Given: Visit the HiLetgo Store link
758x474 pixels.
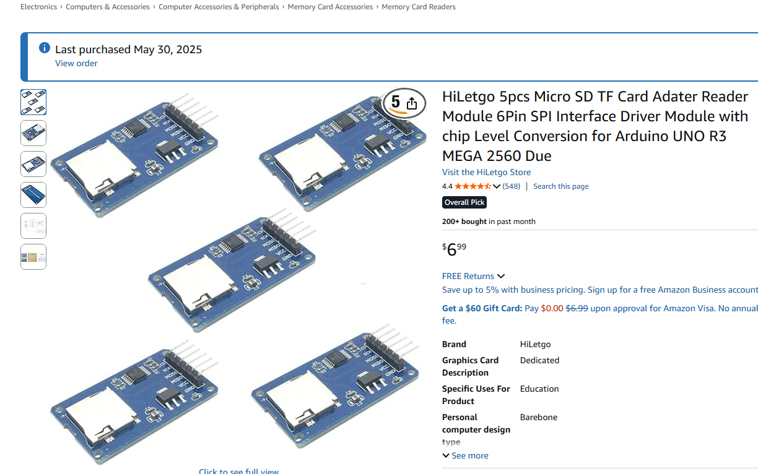Looking at the screenshot, I should click(486, 172).
